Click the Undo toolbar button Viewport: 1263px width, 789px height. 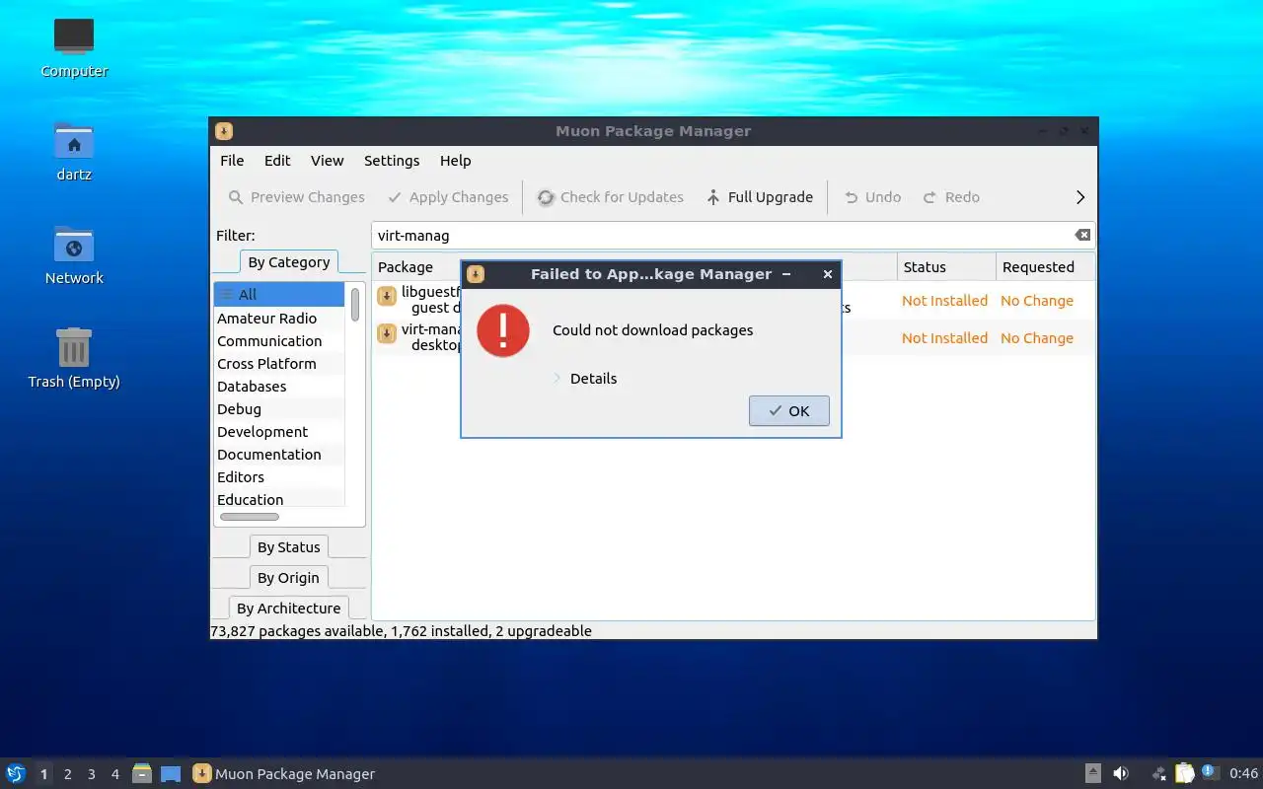[872, 197]
